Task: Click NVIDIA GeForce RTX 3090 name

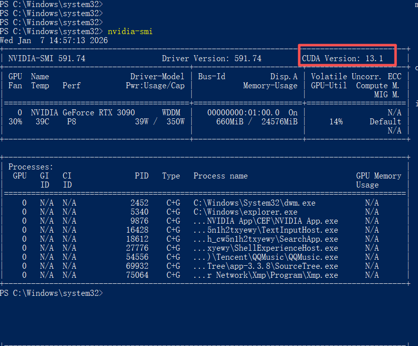Action: [x=83, y=113]
